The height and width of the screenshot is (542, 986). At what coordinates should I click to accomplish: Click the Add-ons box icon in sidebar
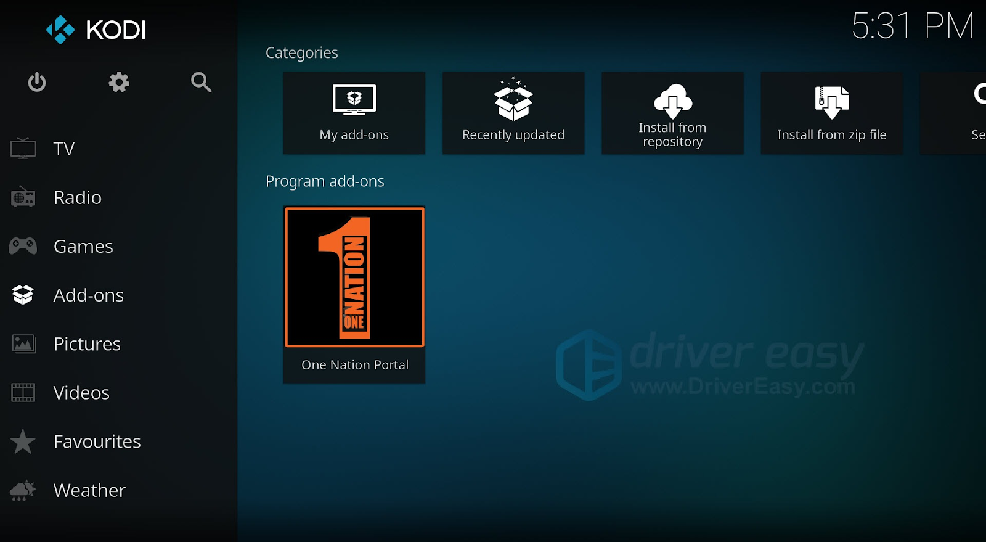tap(23, 295)
